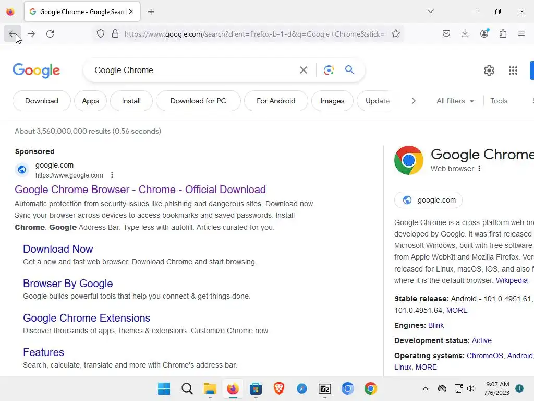Screen dimensions: 534x401
Task: Show site security padlock info
Action: (x=115, y=34)
